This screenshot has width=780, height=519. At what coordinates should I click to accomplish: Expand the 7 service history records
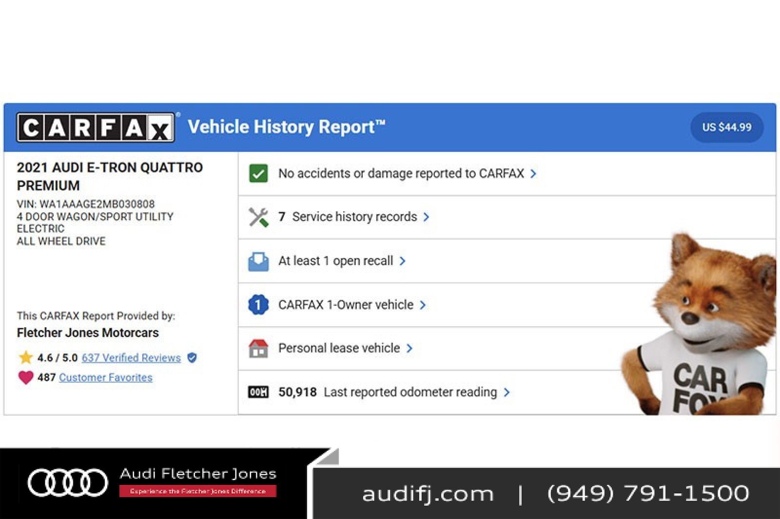[426, 217]
